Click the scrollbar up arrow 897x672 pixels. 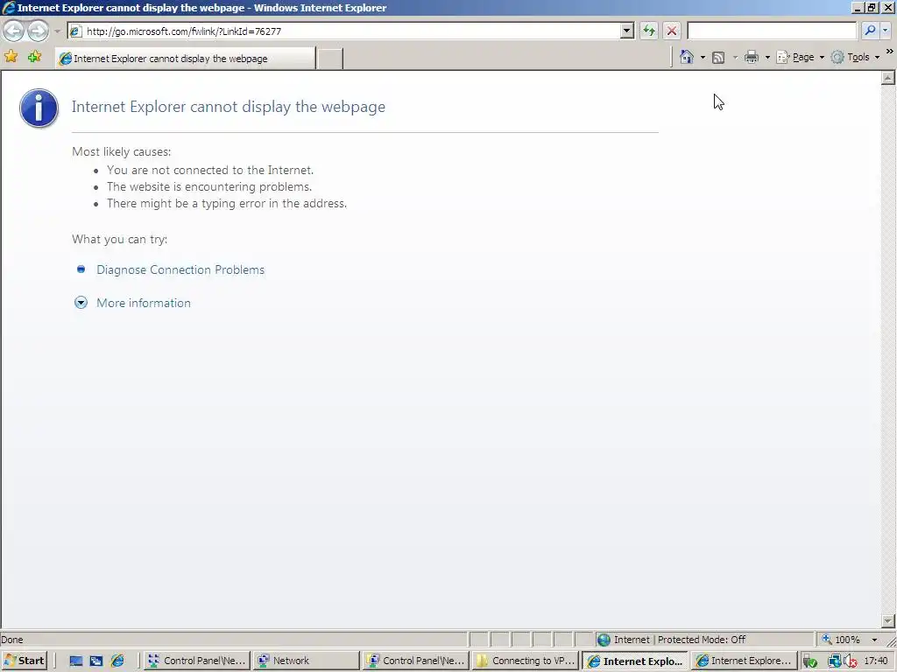tap(888, 78)
